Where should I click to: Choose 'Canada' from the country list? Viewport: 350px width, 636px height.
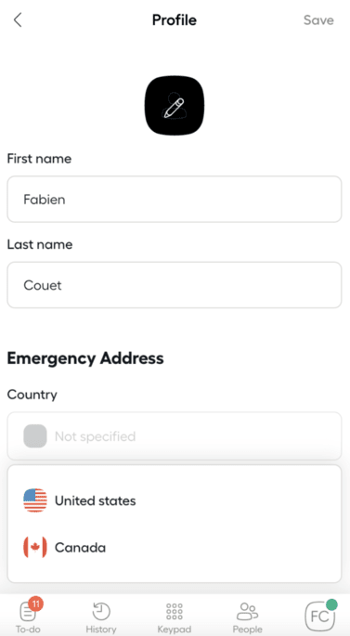tap(80, 548)
